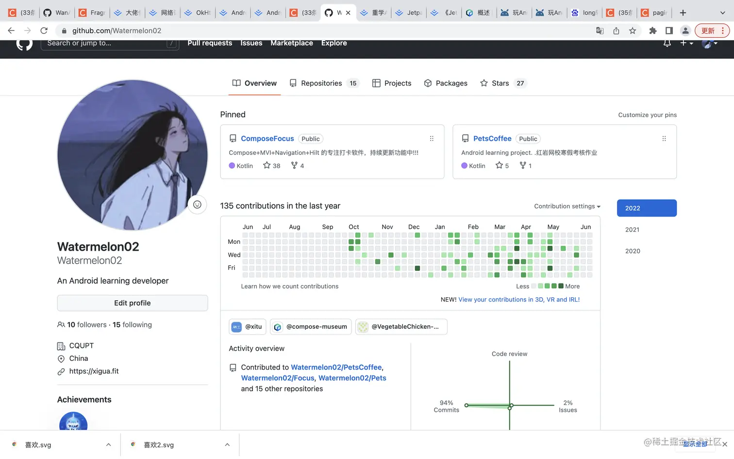The image size is (734, 459).
Task: Open ComposeFocus pin drag handle
Action: point(432,139)
